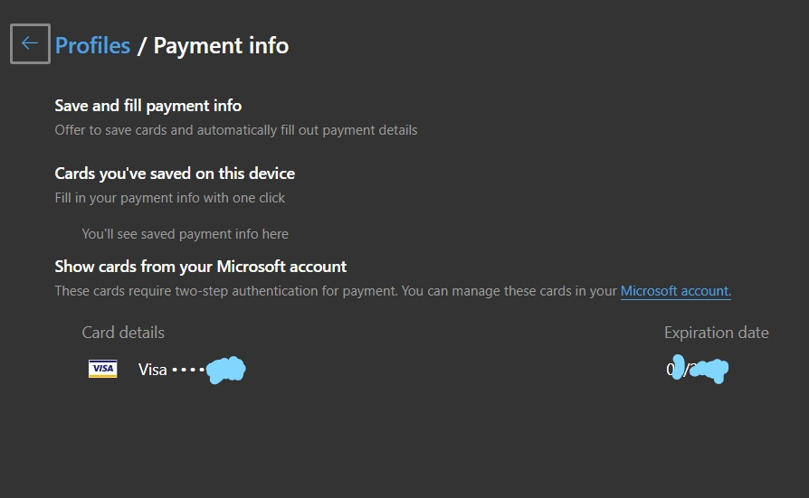Click Show cards from your Microsoft account heading
This screenshot has width=809, height=498.
[x=200, y=267]
